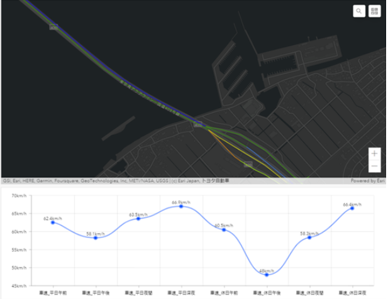The image size is (388, 299).
Task: Select the 63.5km/h chart point
Action: tap(138, 219)
